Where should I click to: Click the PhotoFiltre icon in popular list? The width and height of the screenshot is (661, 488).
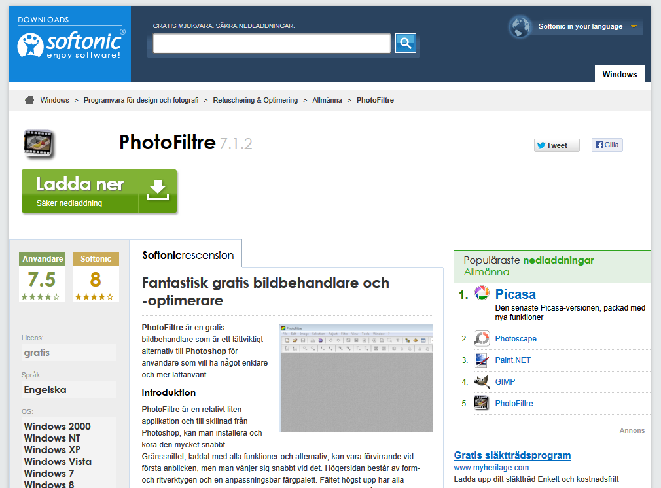click(x=482, y=403)
